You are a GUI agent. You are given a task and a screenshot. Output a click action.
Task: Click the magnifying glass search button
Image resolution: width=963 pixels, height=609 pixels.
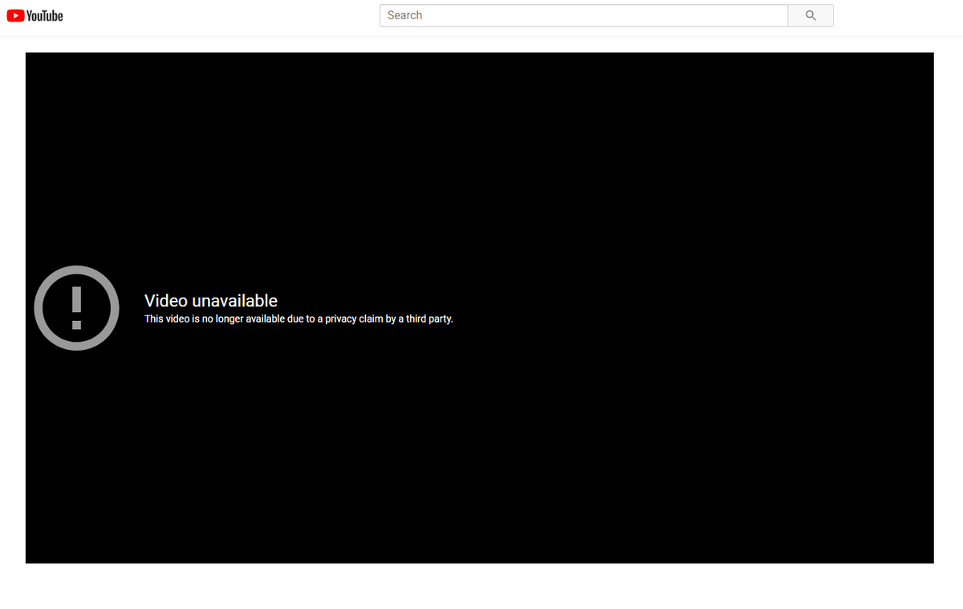click(x=811, y=15)
